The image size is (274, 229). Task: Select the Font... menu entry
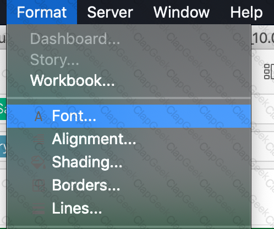click(x=129, y=116)
